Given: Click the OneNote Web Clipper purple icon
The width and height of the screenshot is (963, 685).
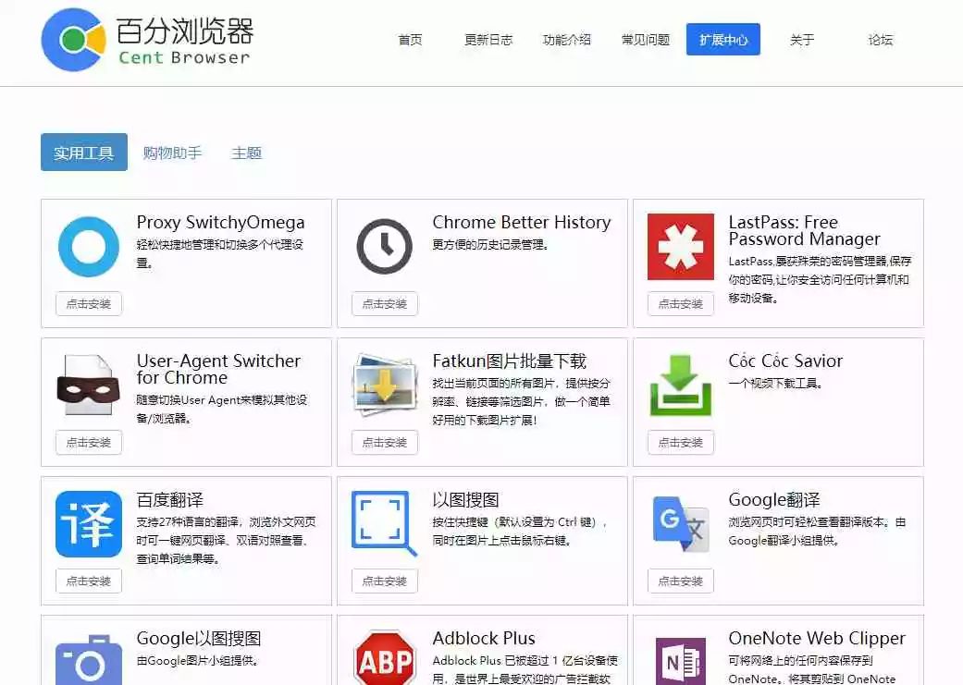Looking at the screenshot, I should coord(681,660).
